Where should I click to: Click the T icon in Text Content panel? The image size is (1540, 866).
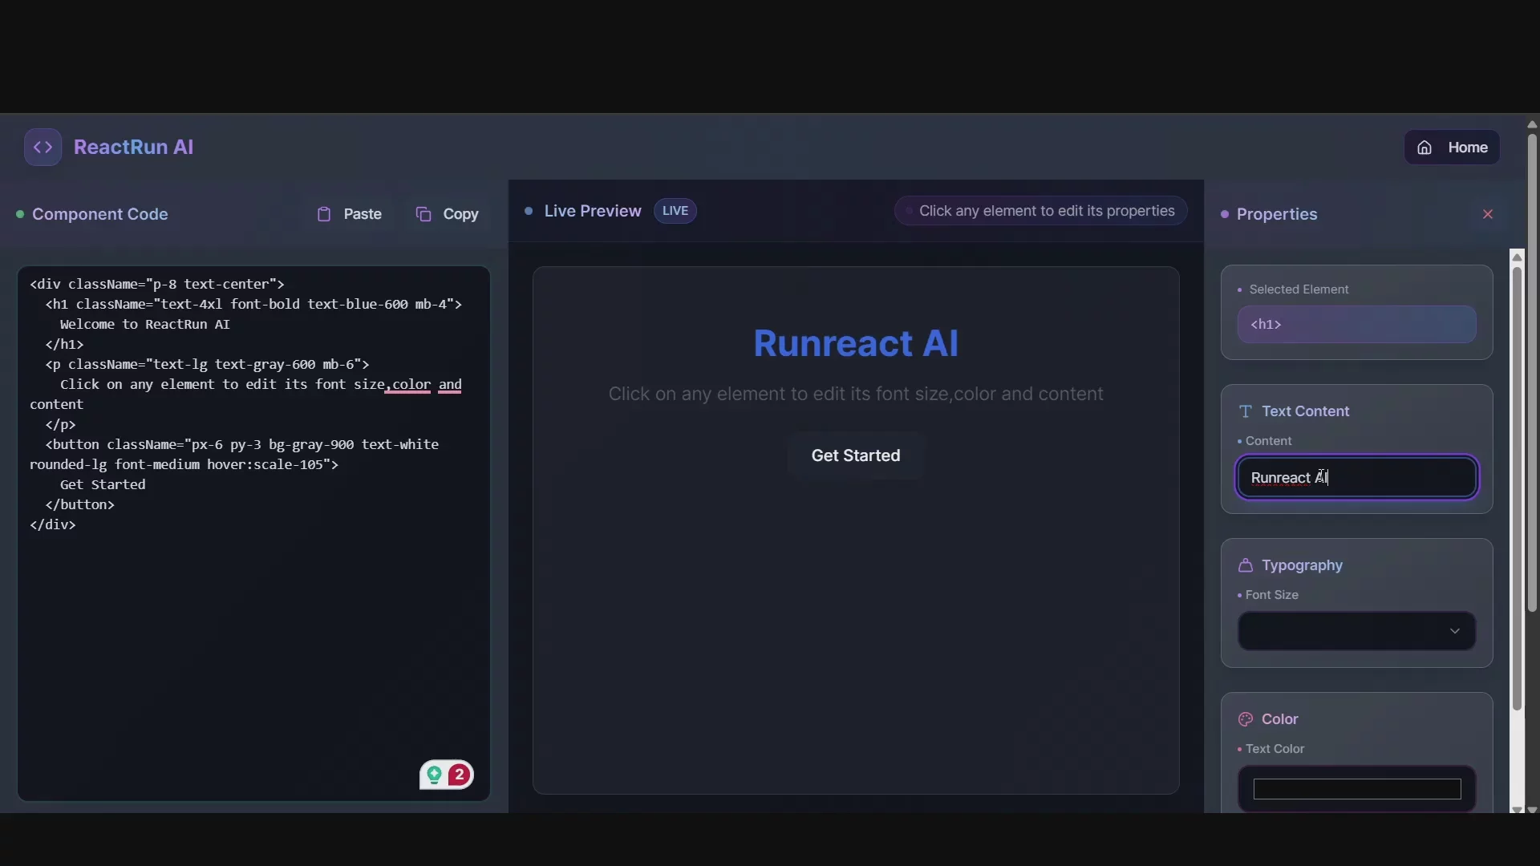[1246, 411]
